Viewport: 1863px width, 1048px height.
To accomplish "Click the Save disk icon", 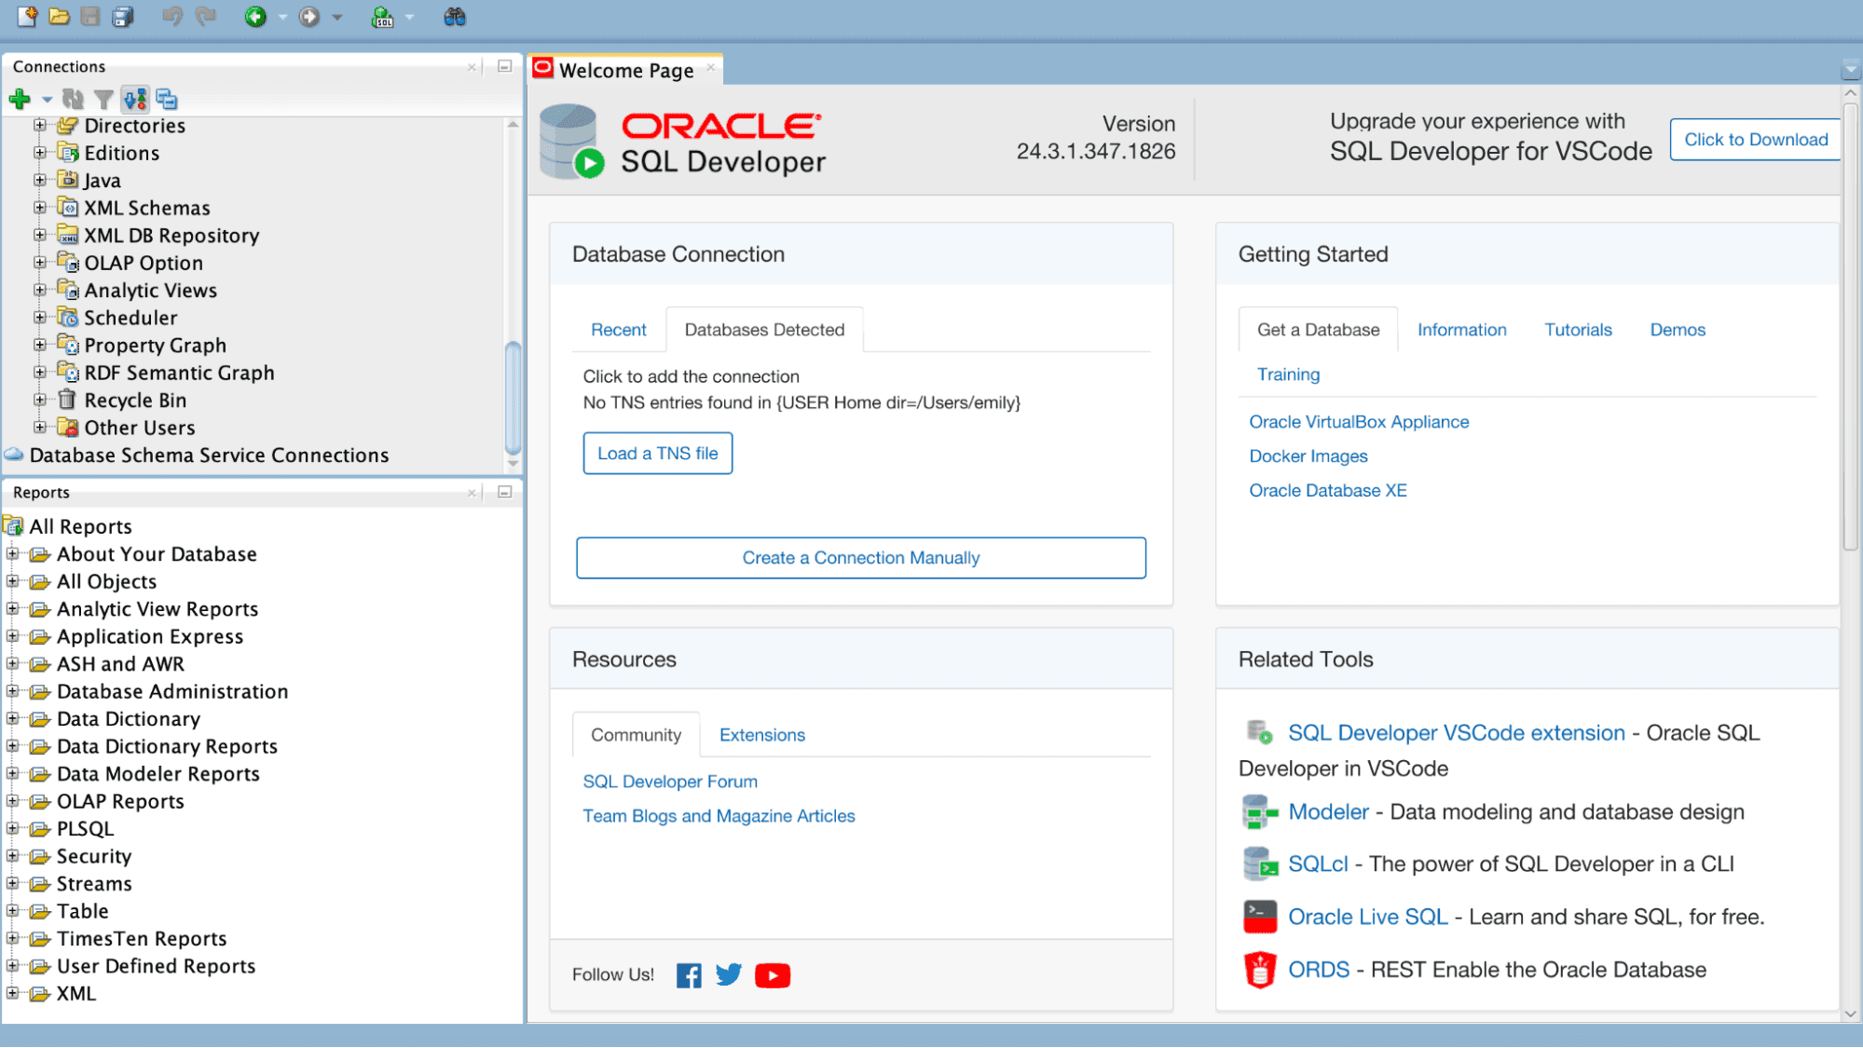I will (x=90, y=17).
